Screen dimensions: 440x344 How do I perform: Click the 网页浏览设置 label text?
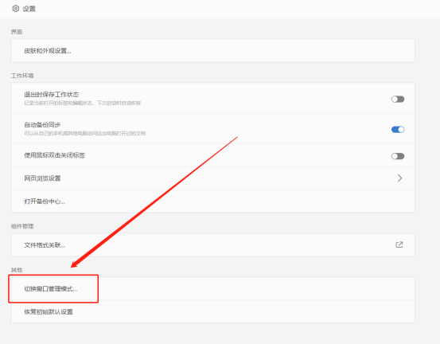tap(42, 178)
